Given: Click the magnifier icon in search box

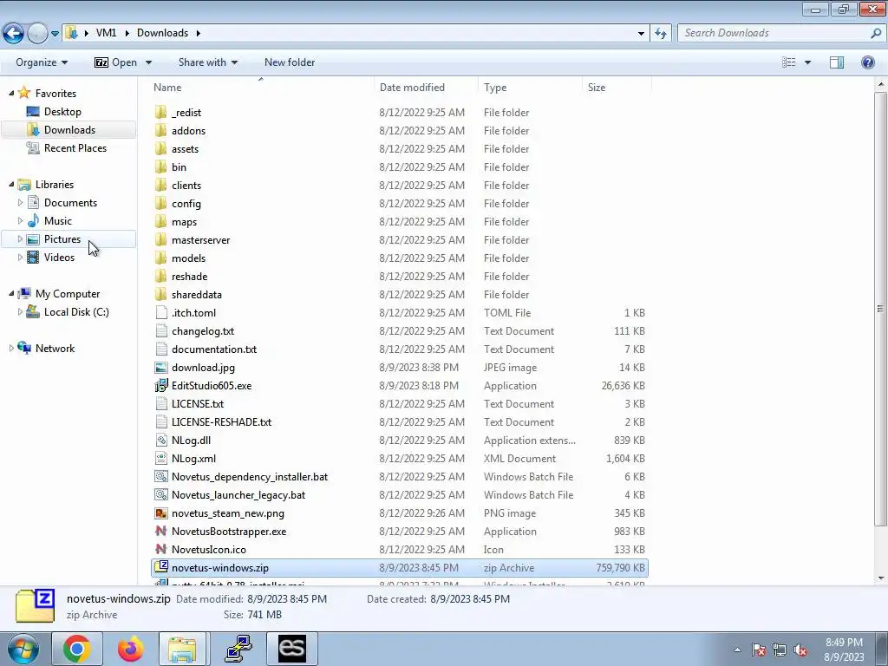Looking at the screenshot, I should click(876, 34).
